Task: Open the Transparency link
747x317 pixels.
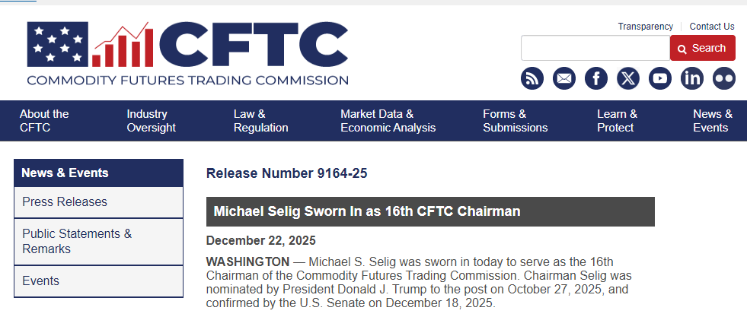Action: coord(645,26)
